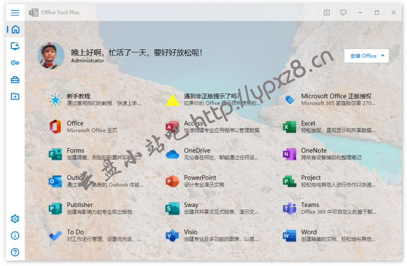Image resolution: width=407 pixels, height=266 pixels.
Task: Click the Word title text
Action: tap(309, 232)
